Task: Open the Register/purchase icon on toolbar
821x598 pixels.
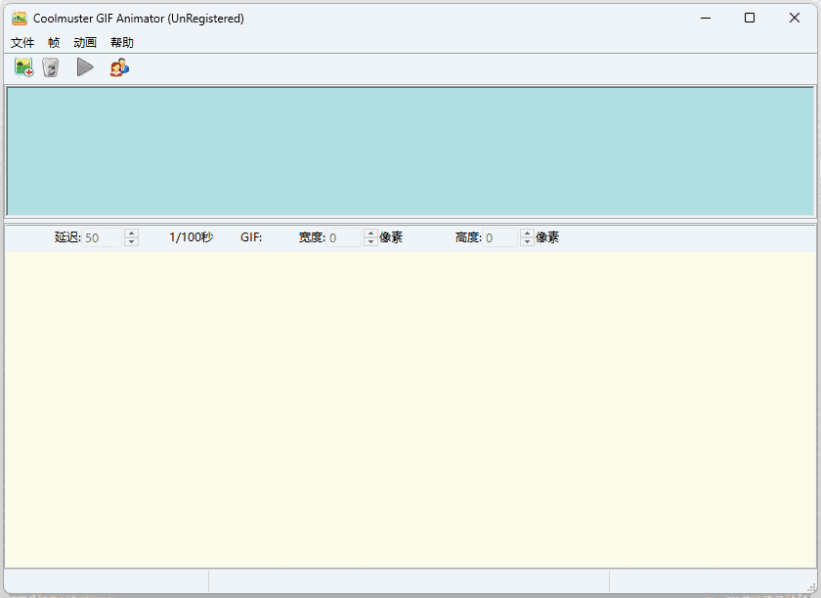Action: 119,66
